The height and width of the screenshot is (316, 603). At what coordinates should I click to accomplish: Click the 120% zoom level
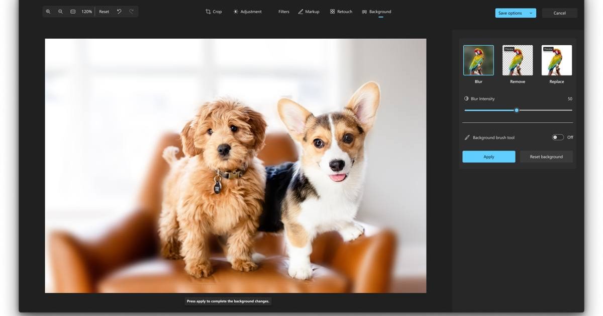click(x=87, y=12)
